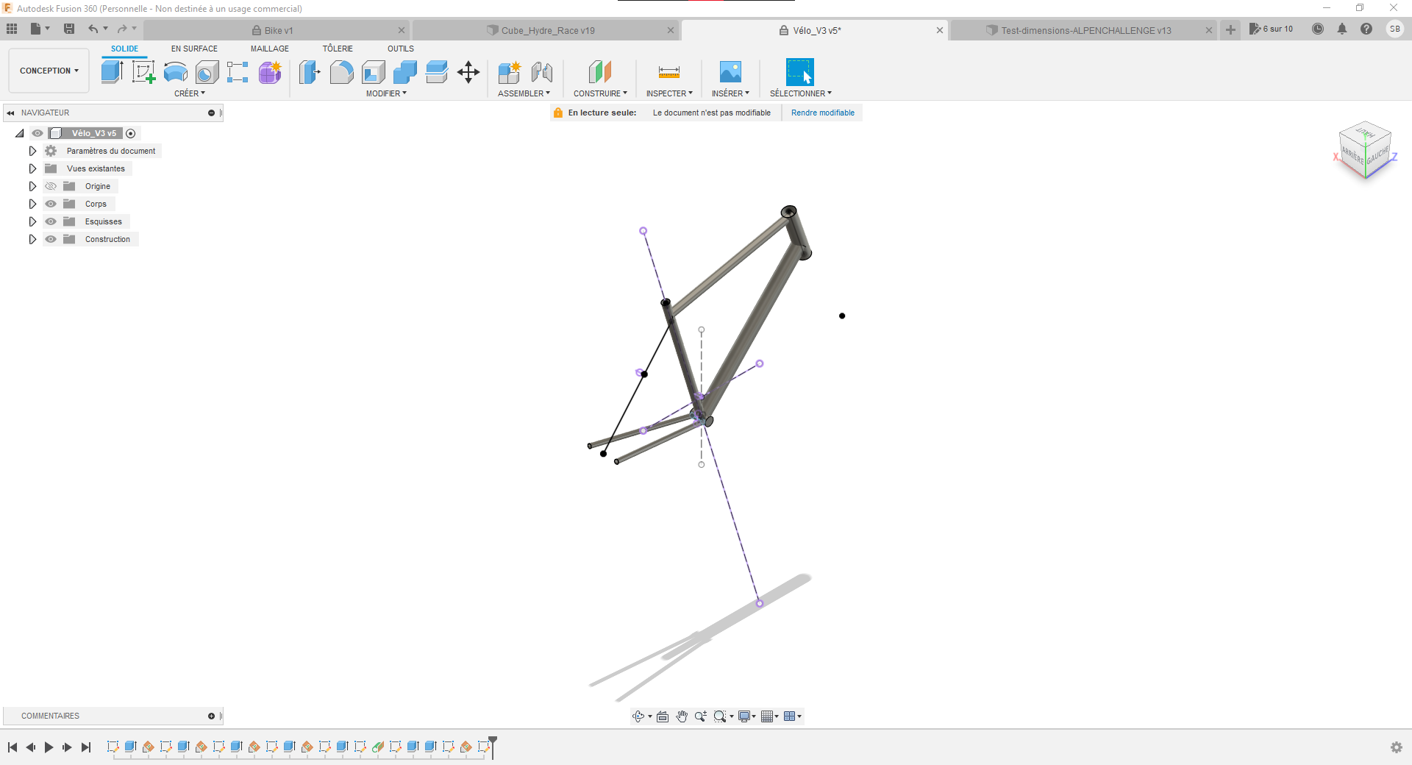The width and height of the screenshot is (1412, 765).
Task: Click the Revolve tool icon
Action: [x=175, y=72]
